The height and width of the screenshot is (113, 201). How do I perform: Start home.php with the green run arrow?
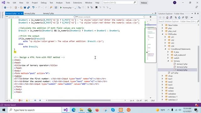pyautogui.click(x=61, y=8)
